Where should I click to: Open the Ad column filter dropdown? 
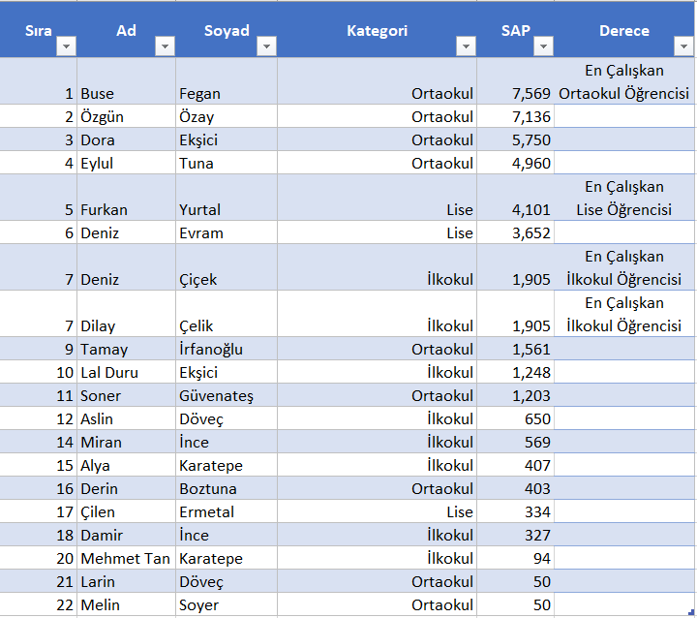tap(165, 46)
